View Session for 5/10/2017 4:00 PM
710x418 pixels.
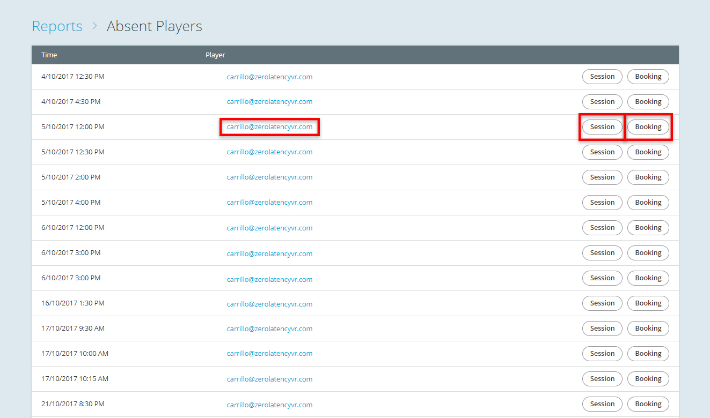(602, 203)
